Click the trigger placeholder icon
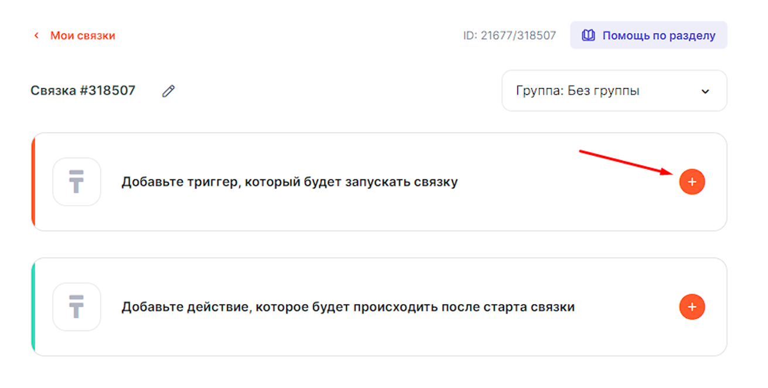Image resolution: width=768 pixels, height=388 pixels. (x=77, y=182)
